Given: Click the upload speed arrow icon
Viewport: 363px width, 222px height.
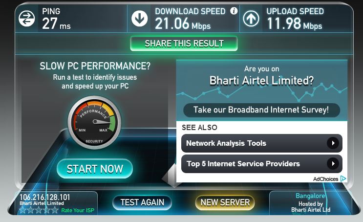Looking at the screenshot, I should click(251, 18).
